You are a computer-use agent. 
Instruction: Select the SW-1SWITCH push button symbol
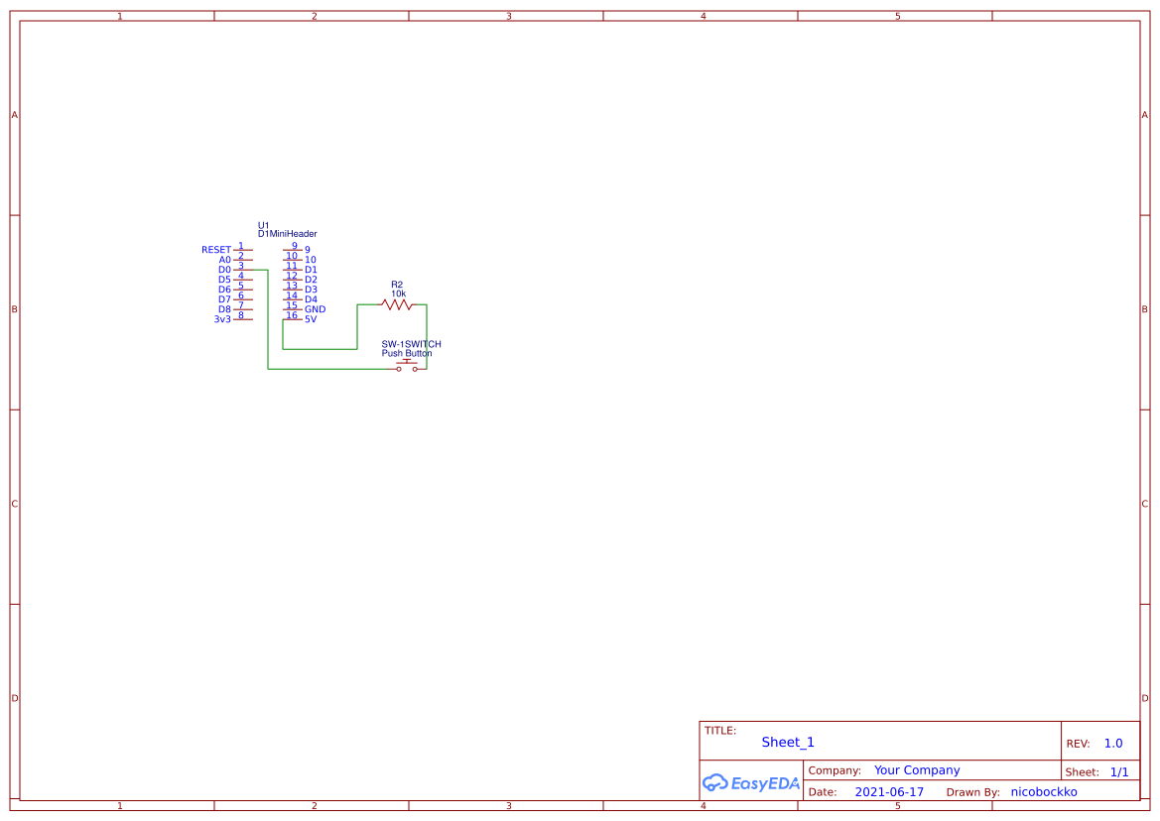[406, 362]
